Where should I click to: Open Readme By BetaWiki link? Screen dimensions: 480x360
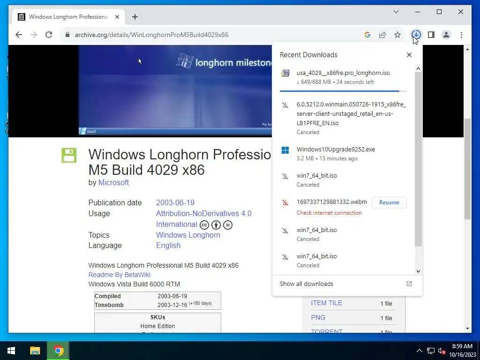120,275
